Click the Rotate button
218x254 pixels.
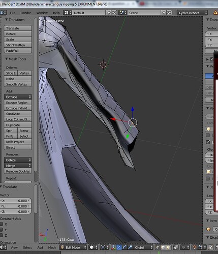coord(18,34)
